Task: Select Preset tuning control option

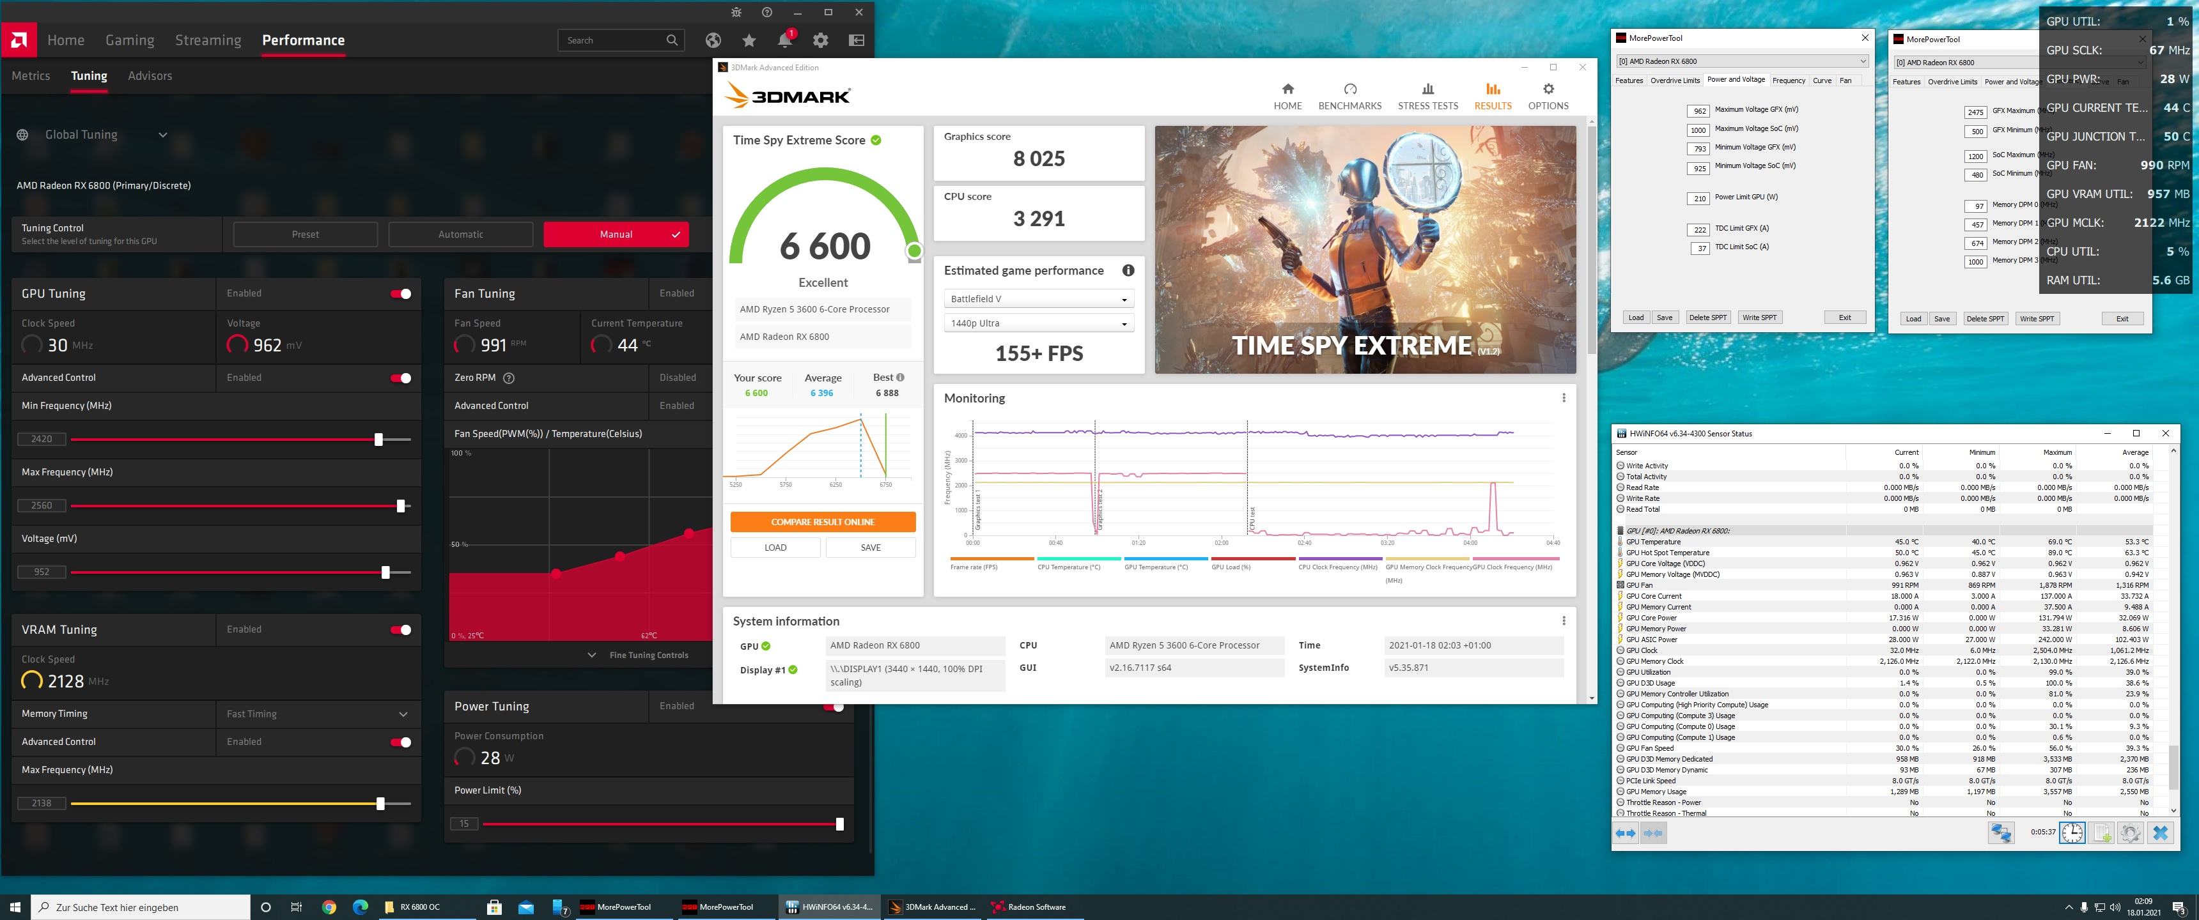Action: (306, 234)
